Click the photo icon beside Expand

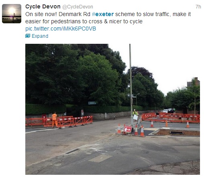coord(28,36)
